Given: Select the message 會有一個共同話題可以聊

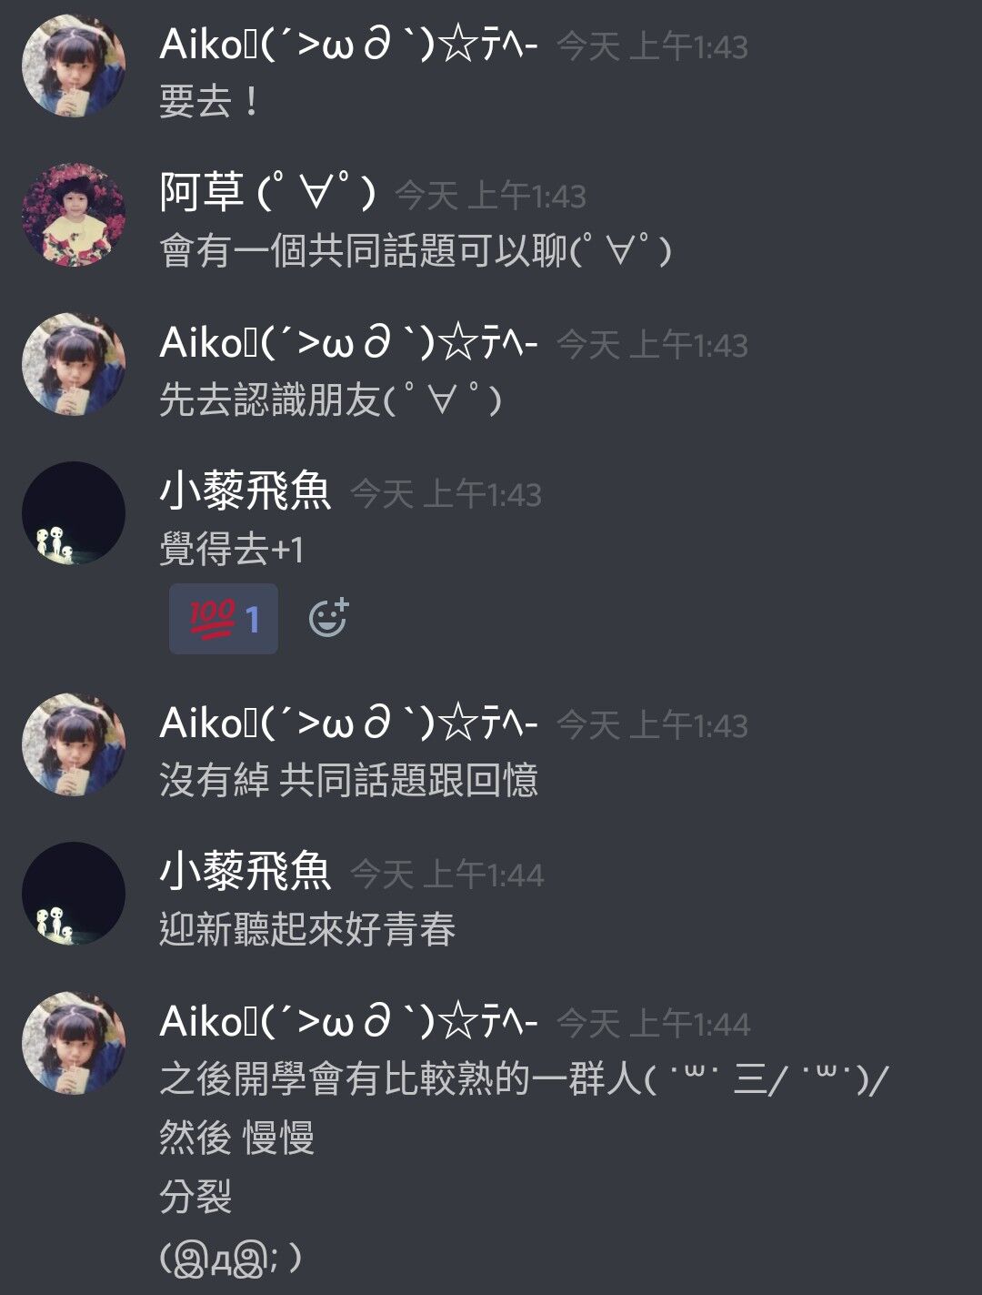Looking at the screenshot, I should point(416,250).
